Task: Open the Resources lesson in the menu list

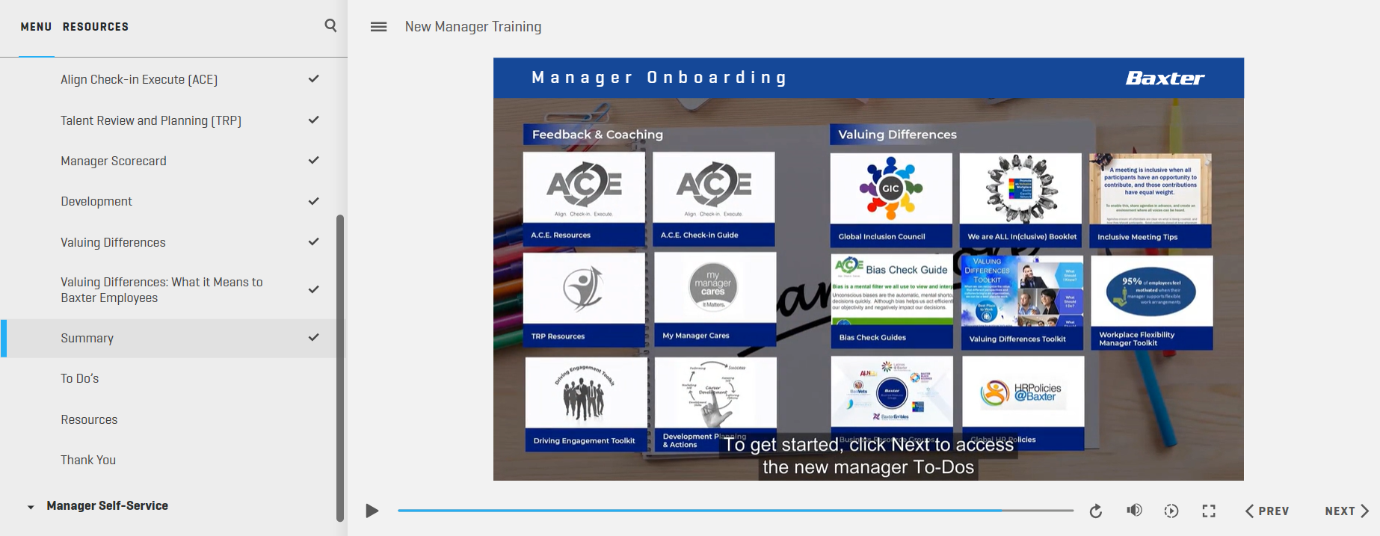Action: [x=173, y=419]
